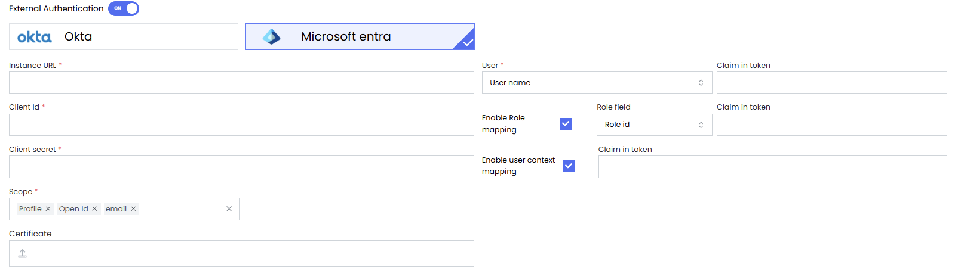This screenshot has width=958, height=277.
Task: Open the Role id dropdown
Action: pyautogui.click(x=654, y=125)
